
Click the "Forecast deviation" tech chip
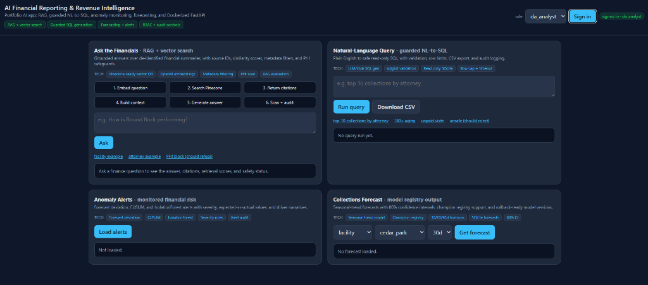point(125,217)
